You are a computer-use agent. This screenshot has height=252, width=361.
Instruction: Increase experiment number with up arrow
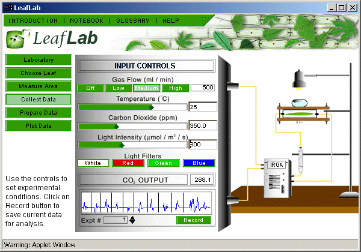point(132,217)
